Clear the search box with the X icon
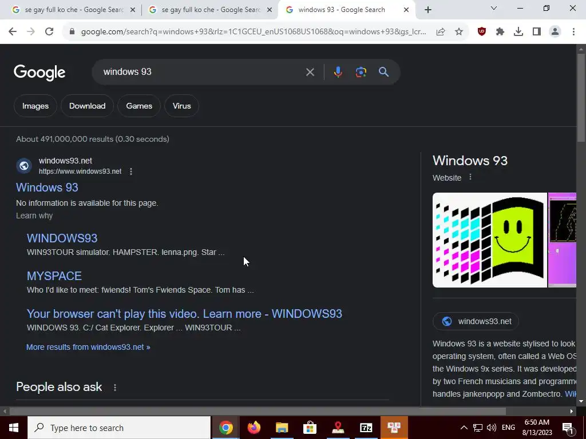Image resolution: width=586 pixels, height=439 pixels. 310,72
